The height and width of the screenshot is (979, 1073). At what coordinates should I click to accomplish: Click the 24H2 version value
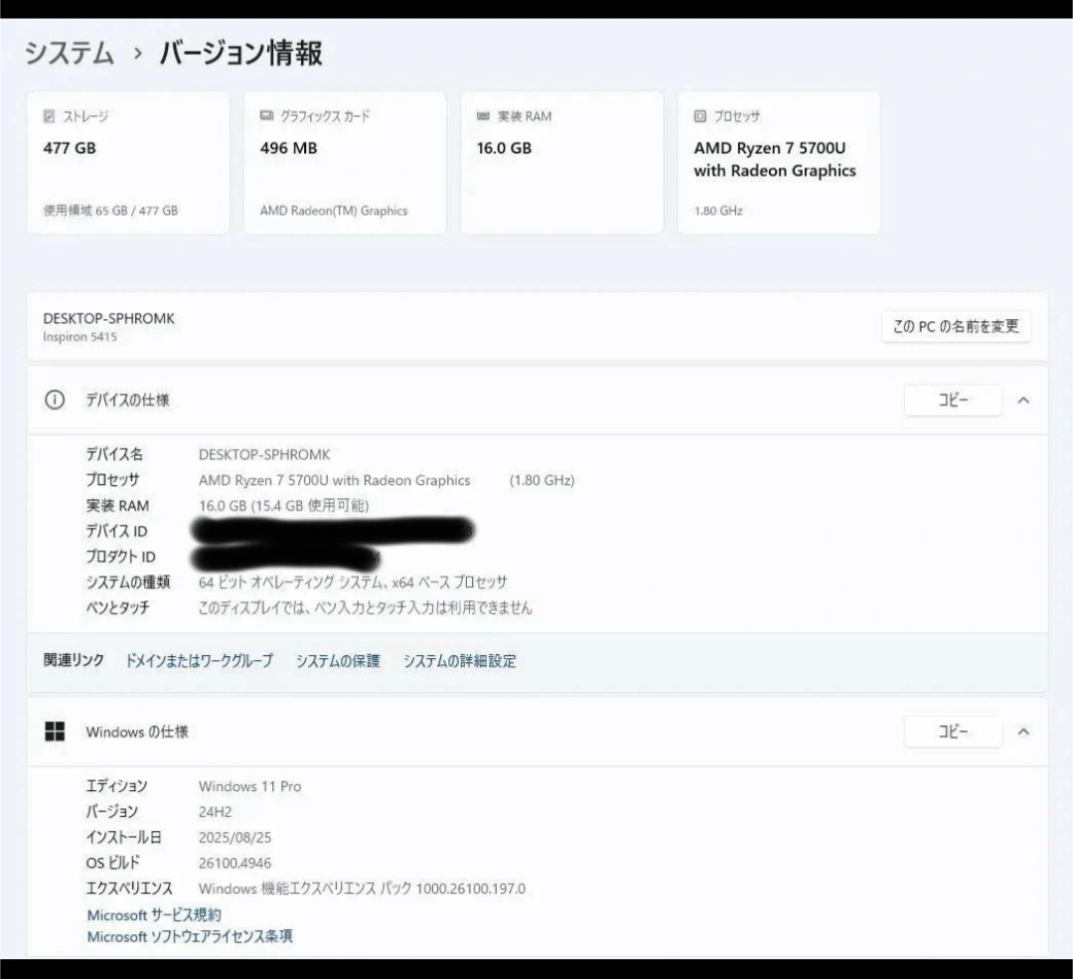click(x=215, y=812)
